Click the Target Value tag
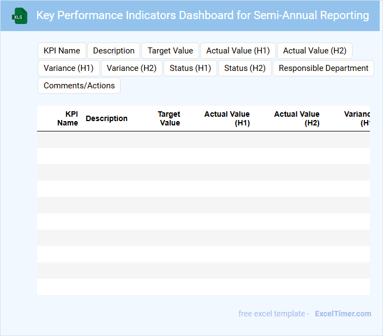Screen dimensions: 383x336 point(170,51)
